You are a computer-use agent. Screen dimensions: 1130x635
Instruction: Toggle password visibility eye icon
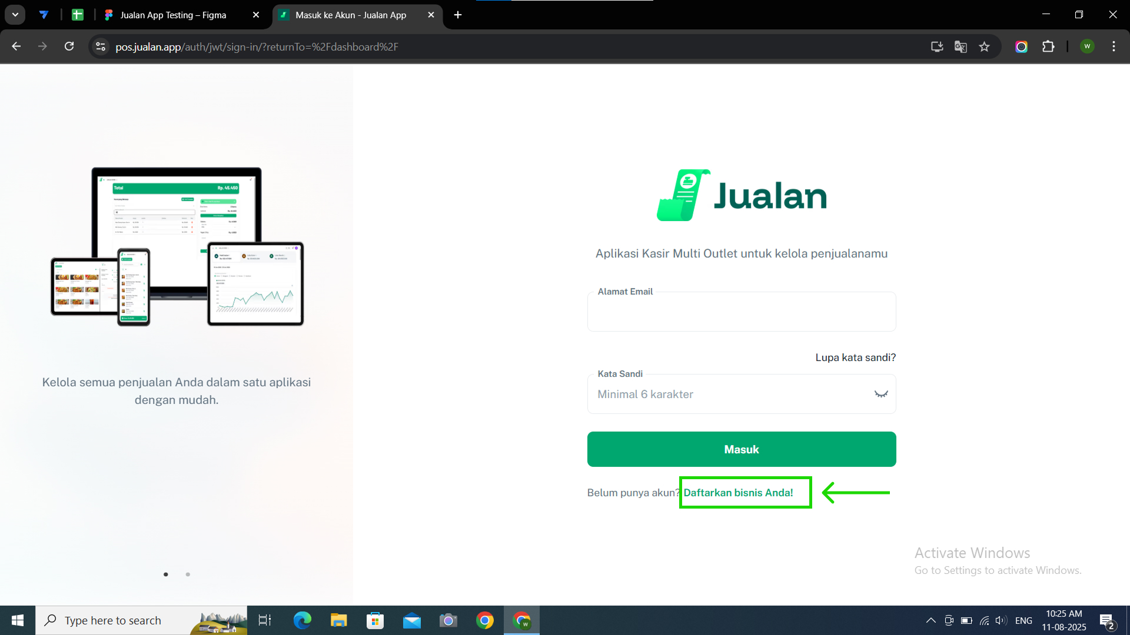(880, 394)
